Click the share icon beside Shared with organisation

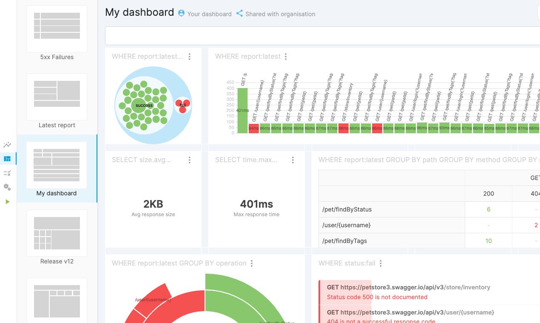(239, 13)
